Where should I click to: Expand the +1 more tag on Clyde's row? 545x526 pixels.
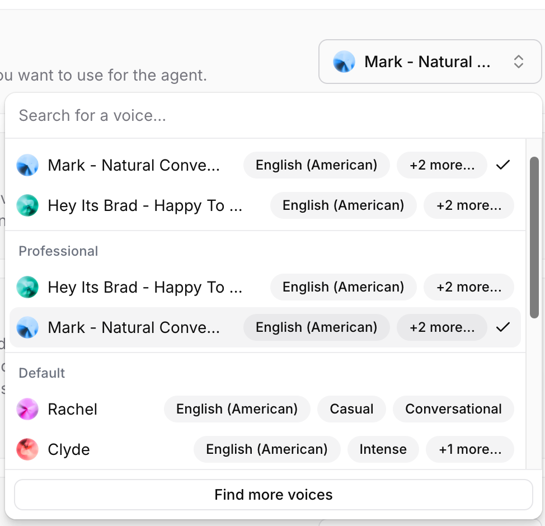[x=469, y=449]
